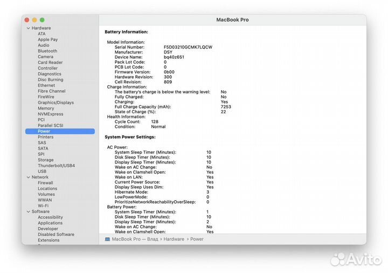Click the MacBook Pro window title

233,20
